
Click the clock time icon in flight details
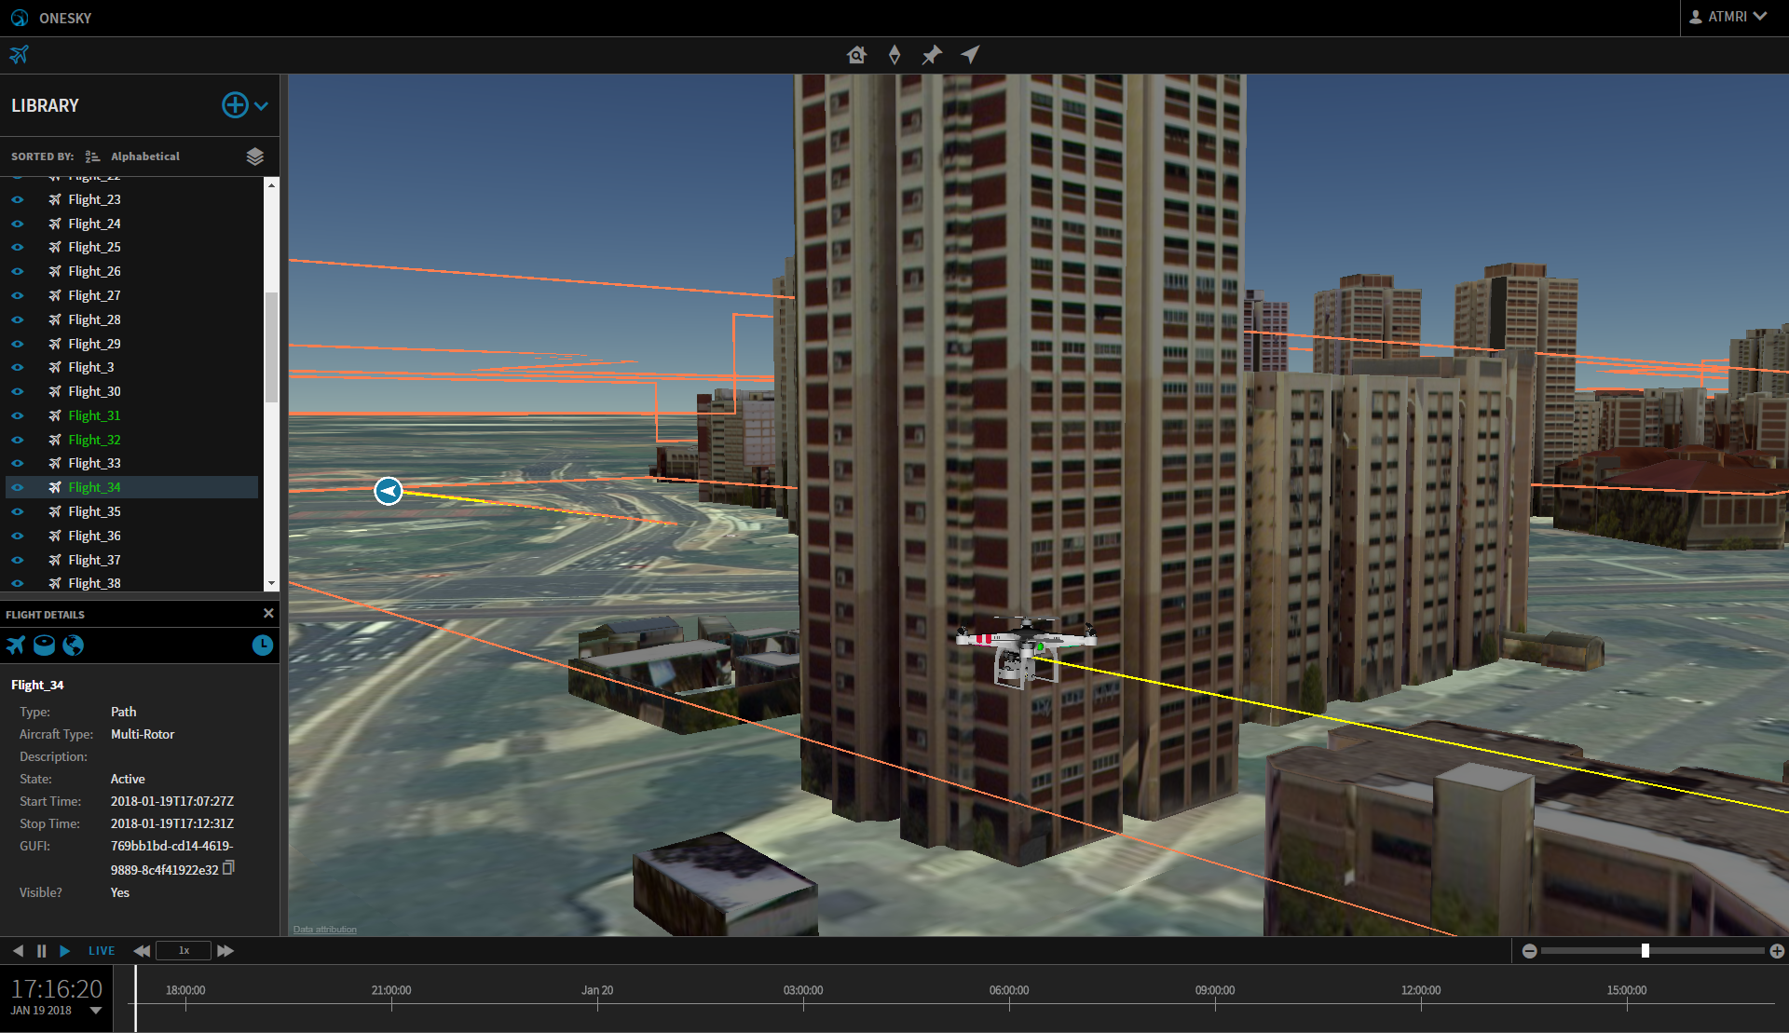(263, 645)
